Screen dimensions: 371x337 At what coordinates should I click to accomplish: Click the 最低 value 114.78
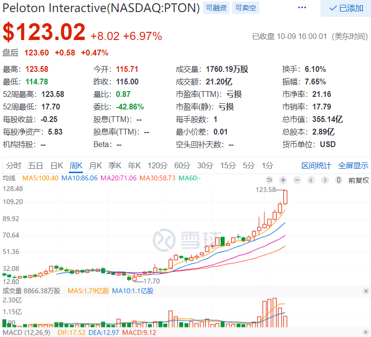click(x=37, y=81)
